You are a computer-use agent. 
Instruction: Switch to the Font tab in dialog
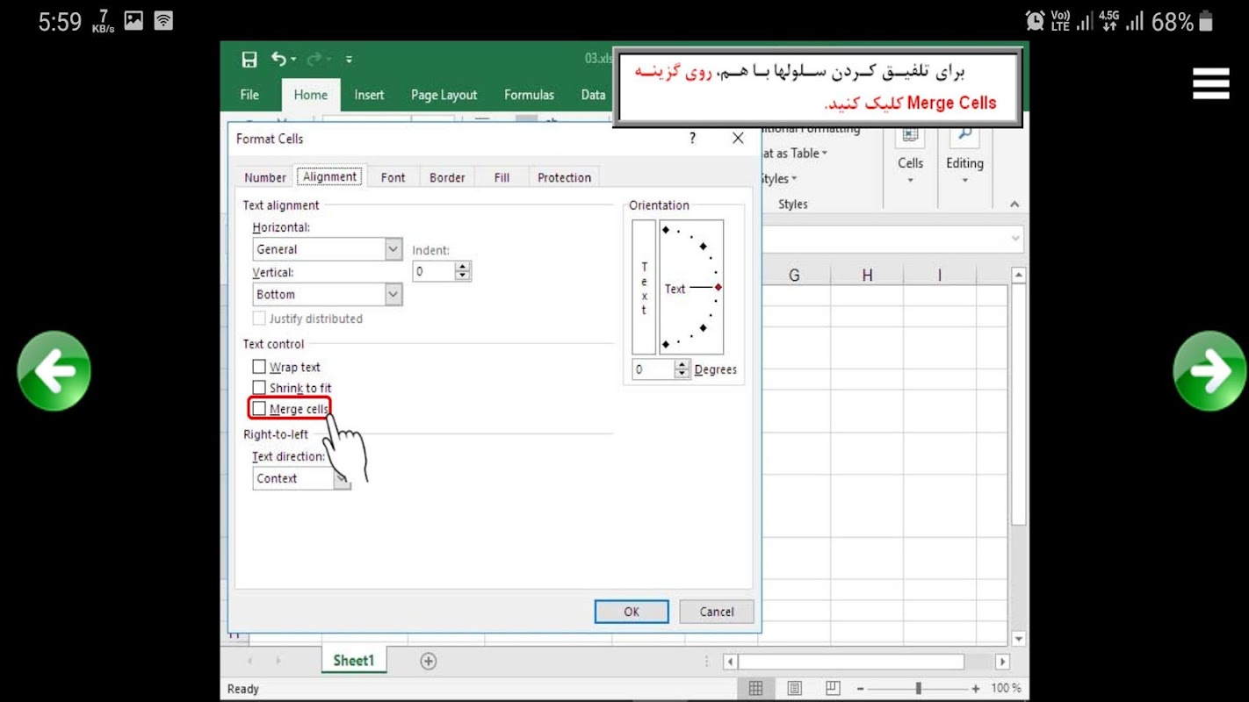[x=393, y=177]
